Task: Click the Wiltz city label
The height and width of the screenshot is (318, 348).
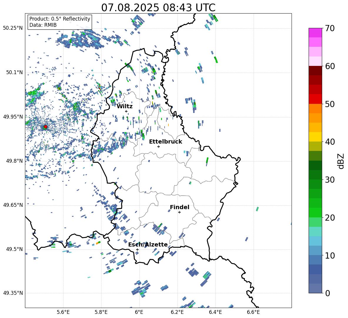Action: point(125,106)
